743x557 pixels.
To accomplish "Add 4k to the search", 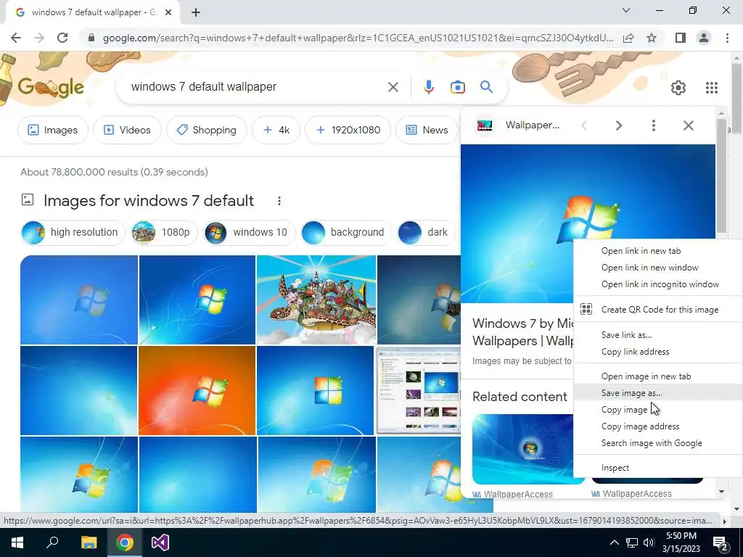I will click(276, 130).
